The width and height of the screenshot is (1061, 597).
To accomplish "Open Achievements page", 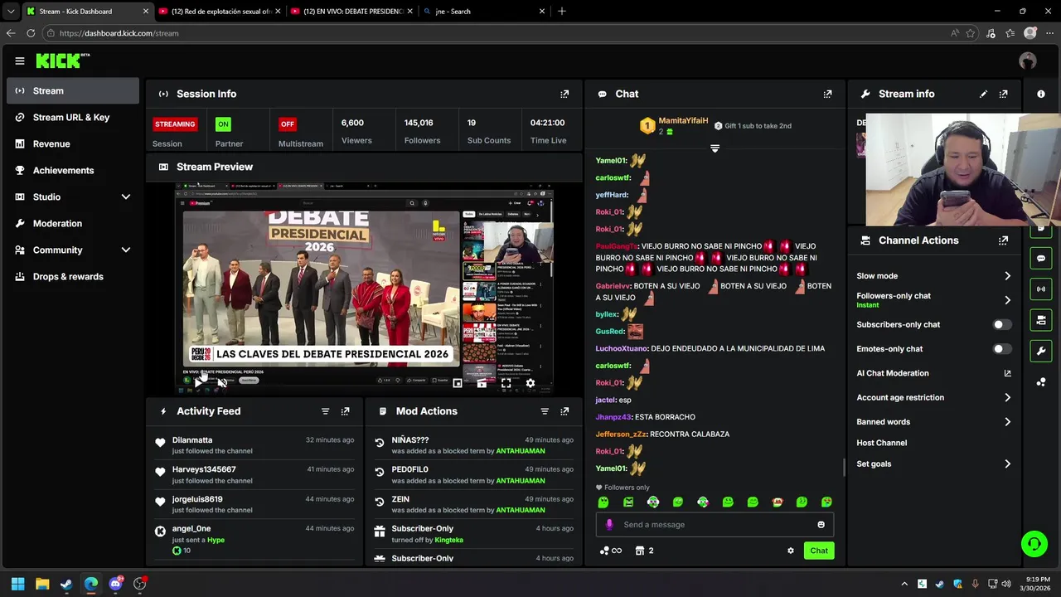I will [x=73, y=170].
